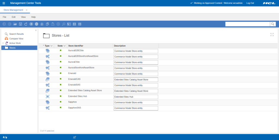Open the hamburger main menu

[x=4, y=3]
